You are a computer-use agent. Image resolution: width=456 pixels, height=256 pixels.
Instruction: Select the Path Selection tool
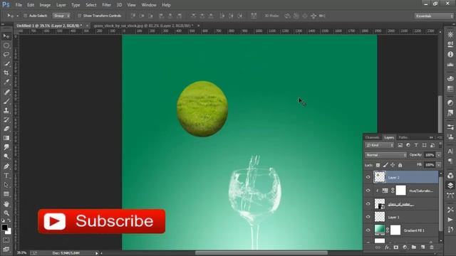click(6, 185)
